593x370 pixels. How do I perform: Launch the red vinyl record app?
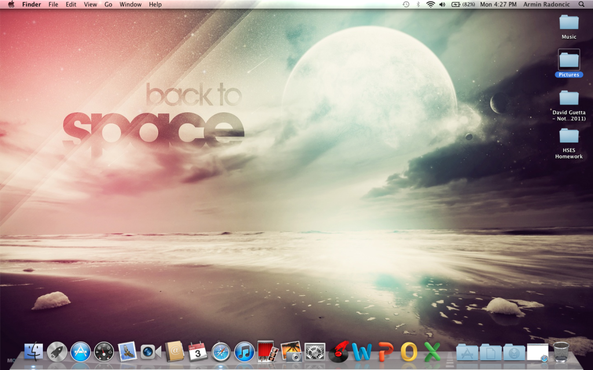tap(338, 351)
